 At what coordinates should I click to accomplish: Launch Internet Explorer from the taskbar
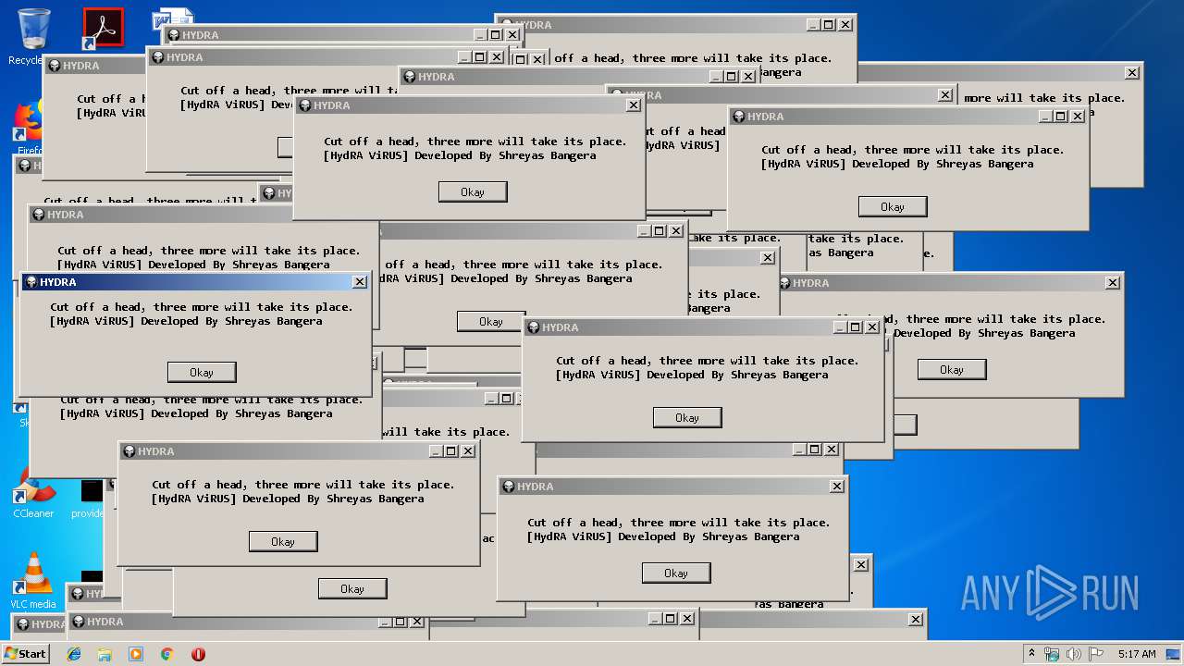pyautogui.click(x=74, y=654)
